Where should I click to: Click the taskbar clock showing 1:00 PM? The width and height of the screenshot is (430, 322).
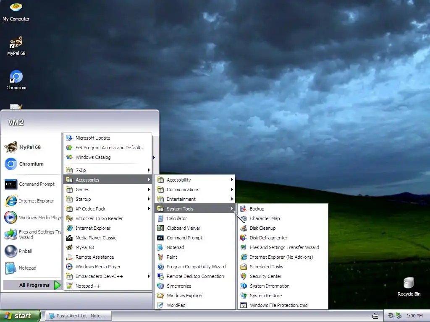(414, 316)
